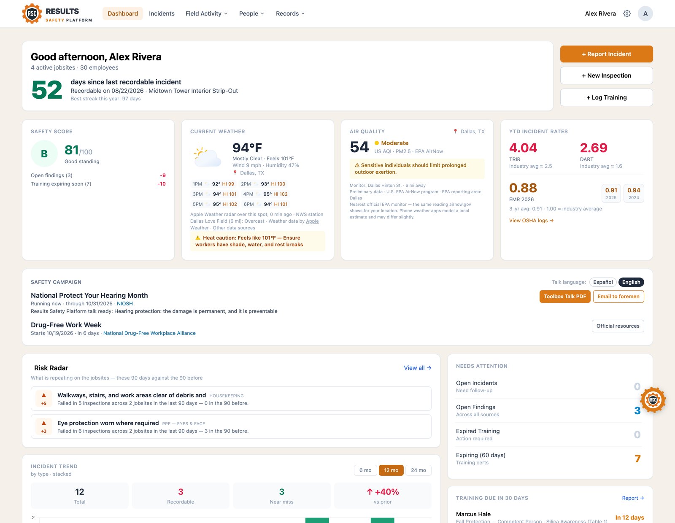Click the RSC Results Safety Platform logo
Screen dimensions: 675x523
57,13
